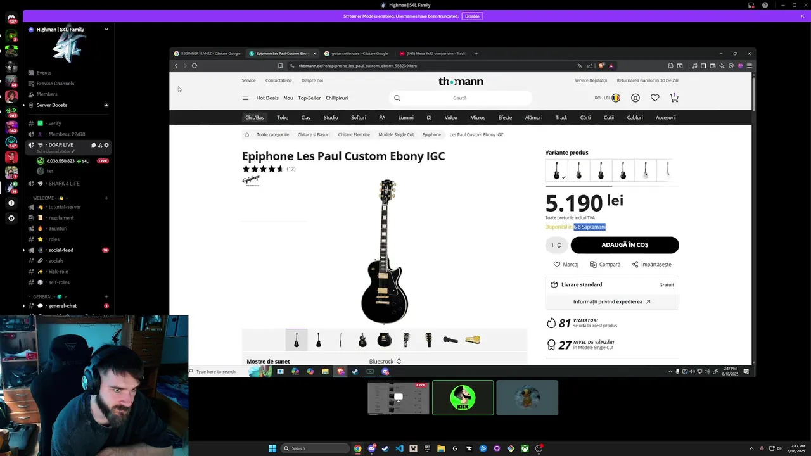Click the translate page icon in address bar
This screenshot has height=456, width=811.
(579, 66)
